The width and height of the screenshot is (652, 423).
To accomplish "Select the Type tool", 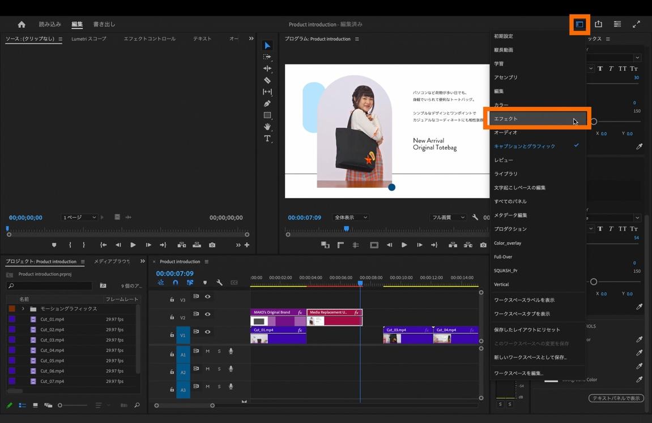I will 267,139.
